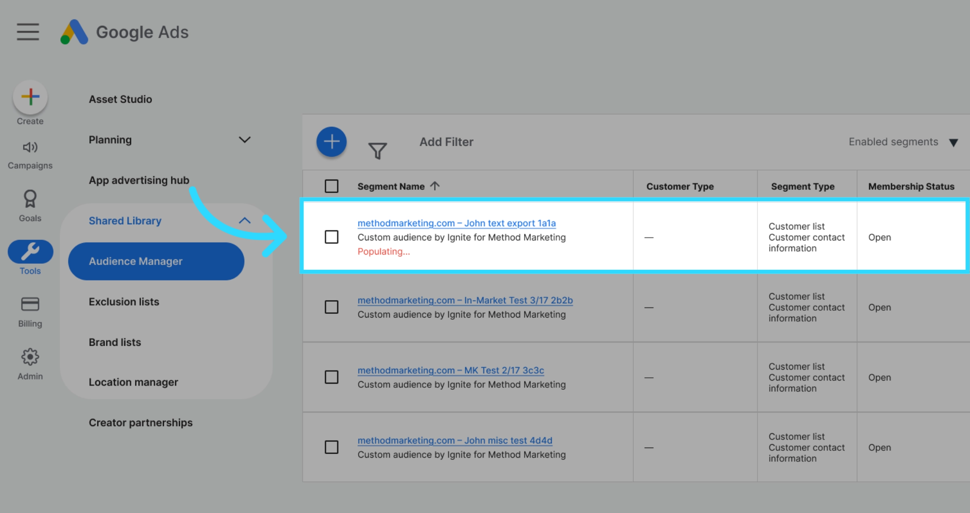970x513 pixels.
Task: Click the Add Filter field
Action: [446, 142]
